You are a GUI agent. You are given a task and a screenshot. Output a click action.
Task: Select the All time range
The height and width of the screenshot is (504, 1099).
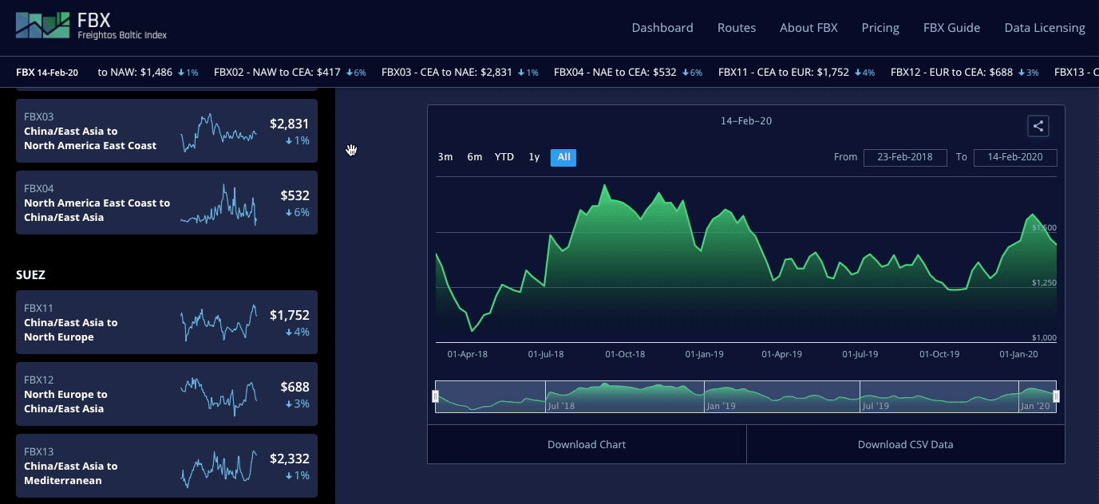tap(563, 157)
